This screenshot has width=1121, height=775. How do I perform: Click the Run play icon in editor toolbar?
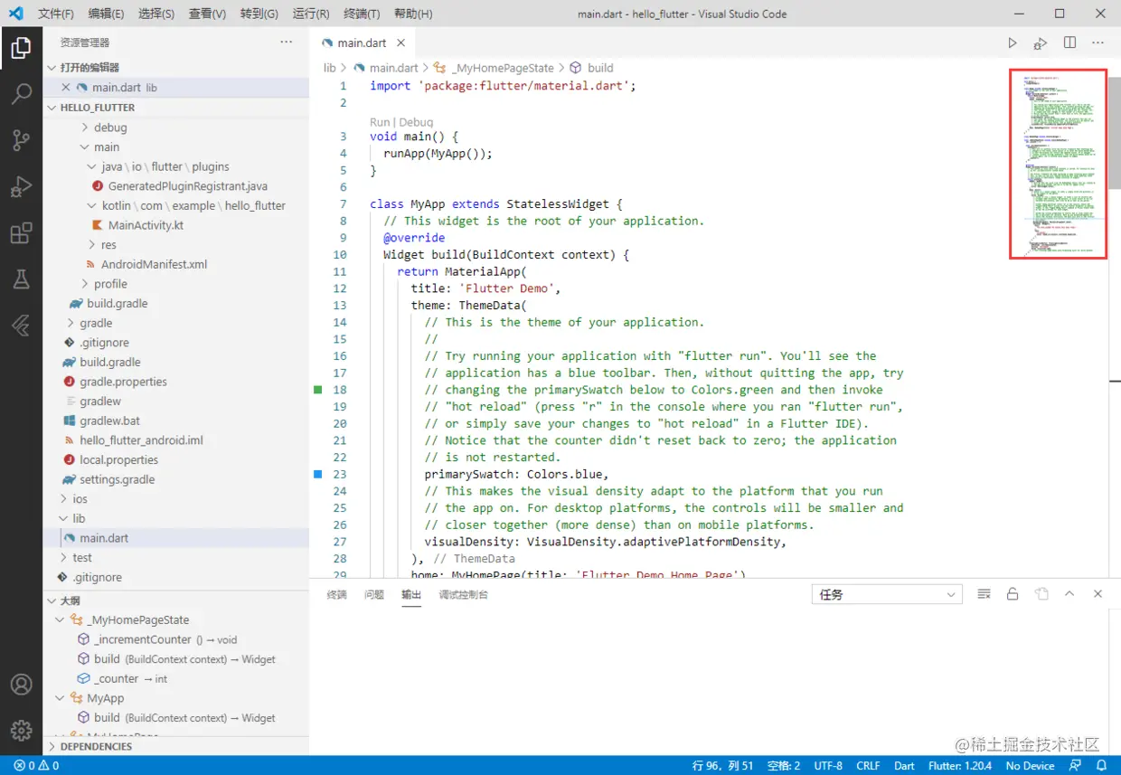click(1013, 43)
